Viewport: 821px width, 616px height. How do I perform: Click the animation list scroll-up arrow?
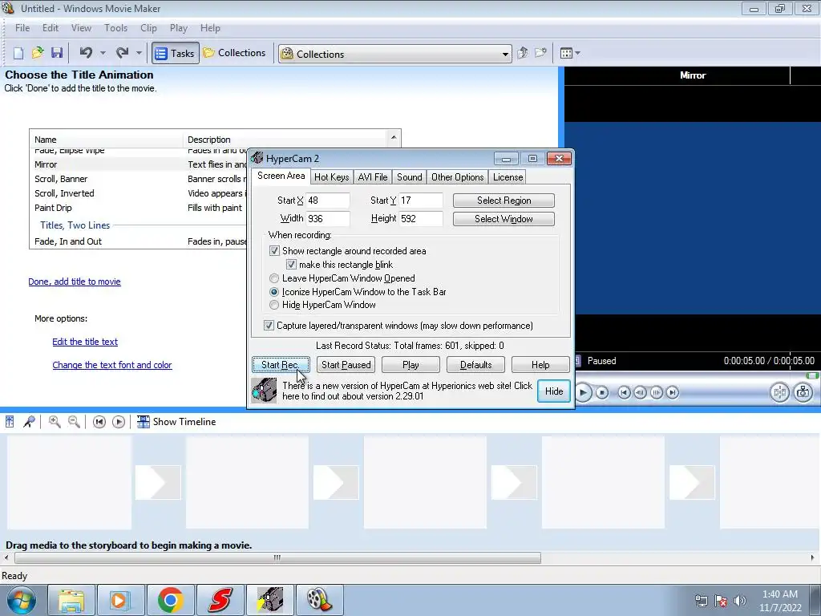point(393,138)
